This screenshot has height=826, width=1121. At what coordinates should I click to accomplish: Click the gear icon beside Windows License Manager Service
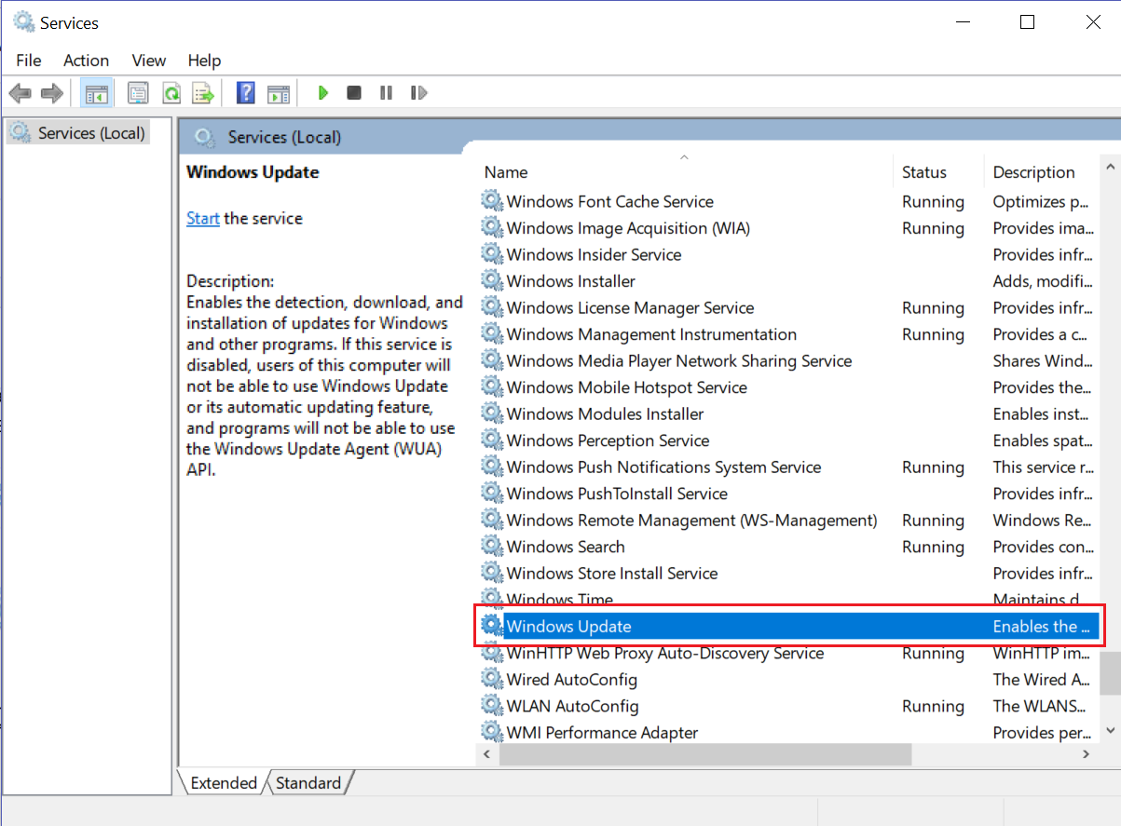pos(491,307)
